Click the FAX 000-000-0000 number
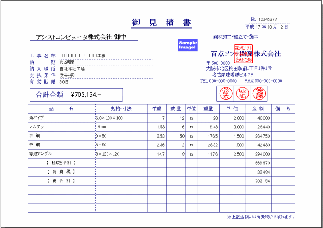 (x=263, y=81)
